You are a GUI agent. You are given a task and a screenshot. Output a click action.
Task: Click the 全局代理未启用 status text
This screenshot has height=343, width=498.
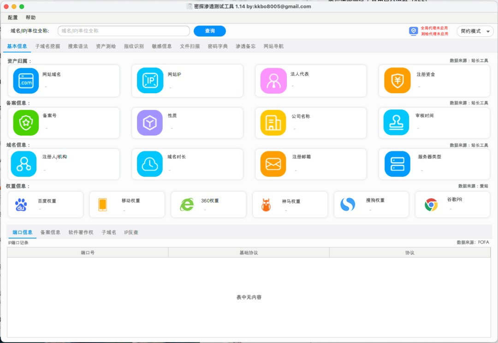[434, 28]
